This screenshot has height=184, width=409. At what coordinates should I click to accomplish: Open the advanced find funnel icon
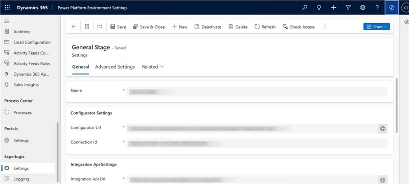348,8
